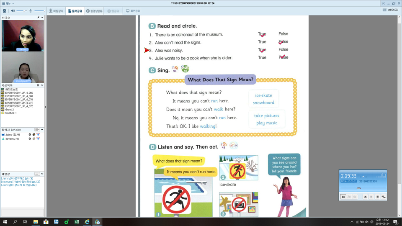Open Excel from the Windows taskbar
The height and width of the screenshot is (226, 402).
tap(77, 222)
